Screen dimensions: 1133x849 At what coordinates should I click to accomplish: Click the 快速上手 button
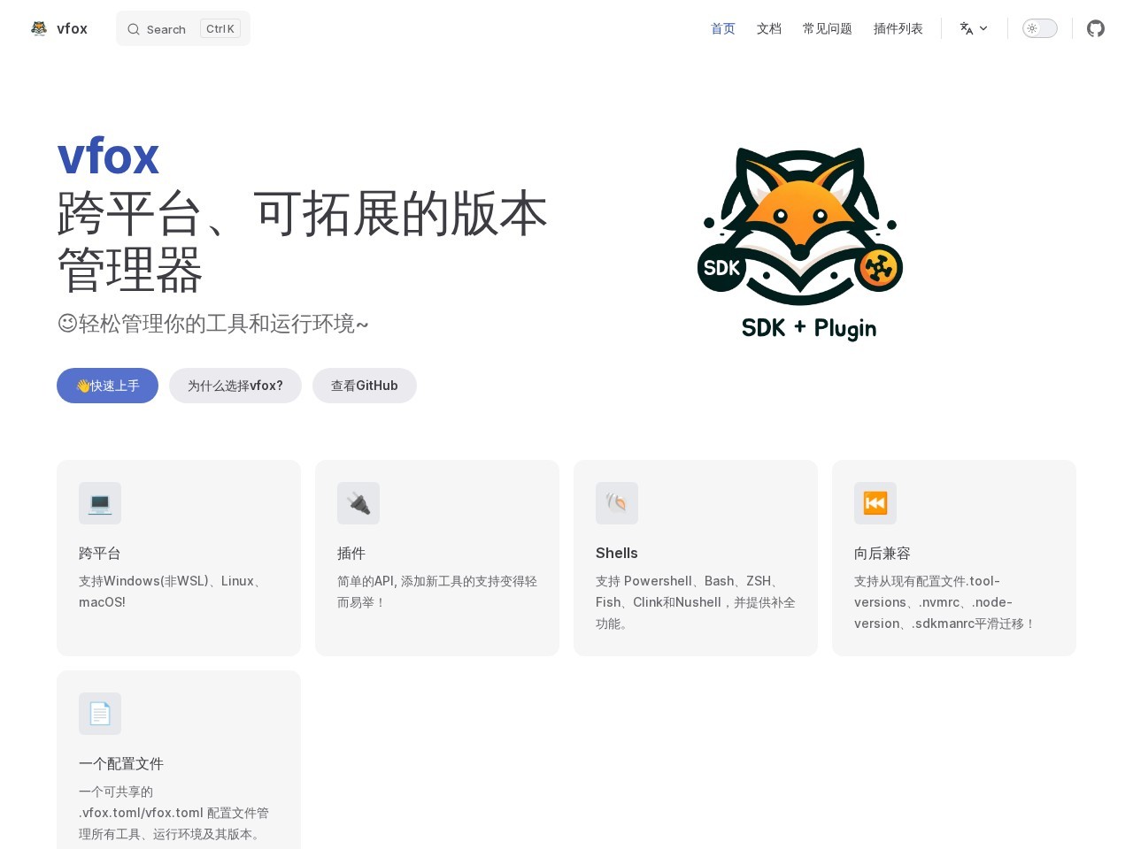[x=107, y=386]
